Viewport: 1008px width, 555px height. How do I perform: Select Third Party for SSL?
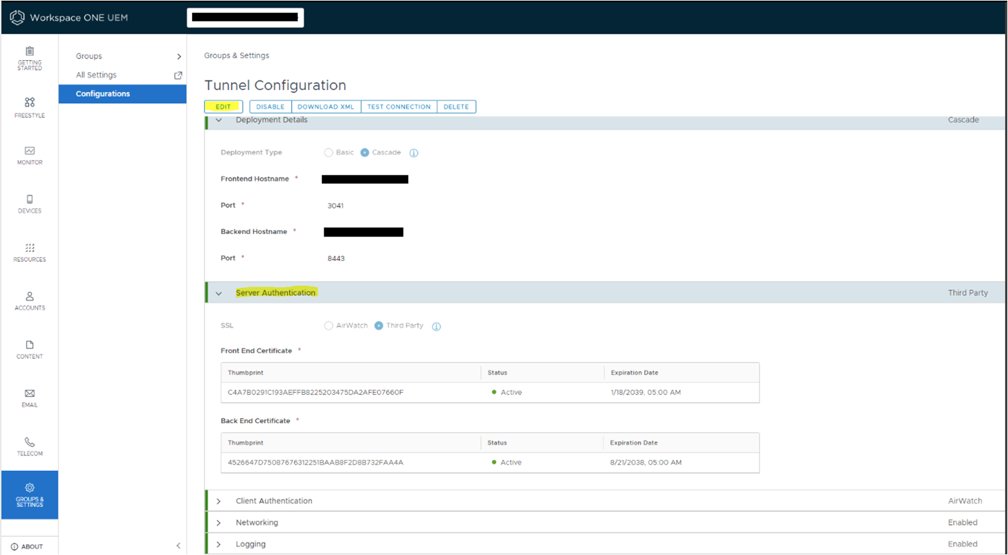coord(379,326)
